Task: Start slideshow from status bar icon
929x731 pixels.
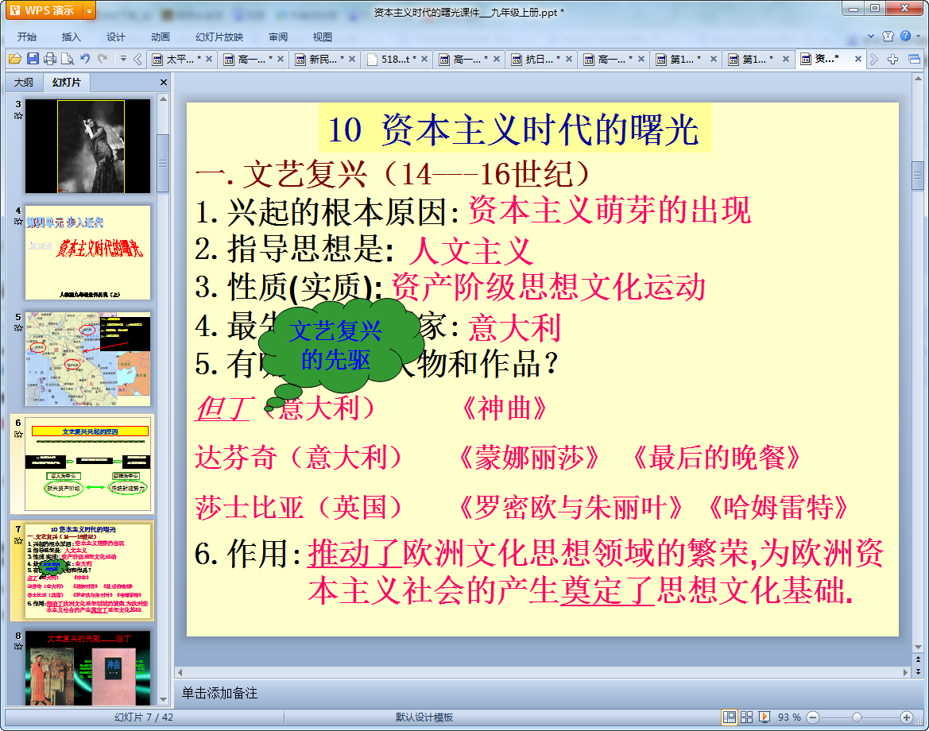Action: click(764, 717)
